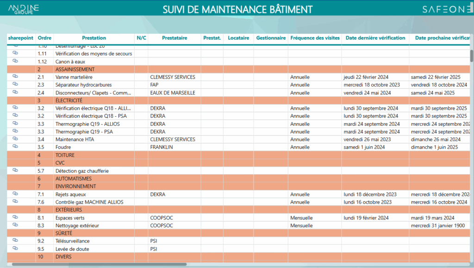
Task: Sort by the Ordre column header
Action: tap(44, 38)
